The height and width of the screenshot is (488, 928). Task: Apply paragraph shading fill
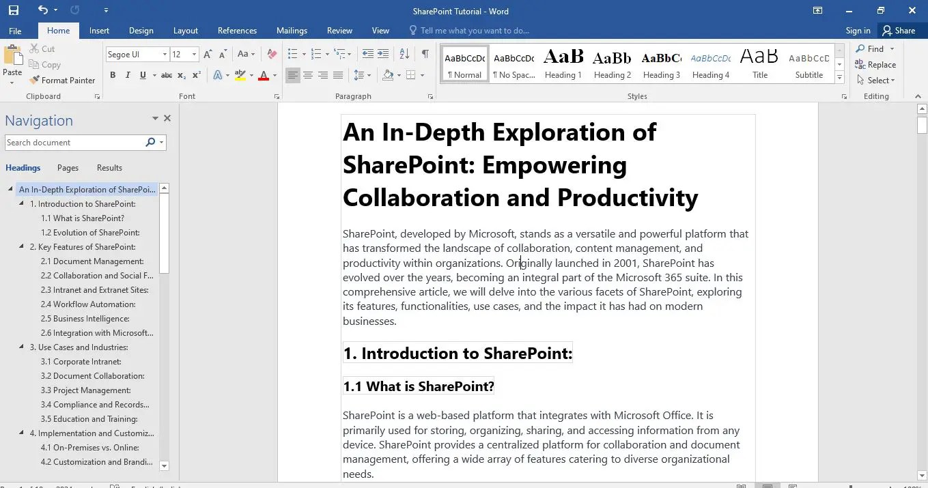(x=388, y=75)
